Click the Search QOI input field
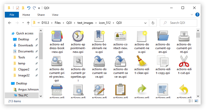This screenshot has height=110, width=206. click(x=178, y=23)
